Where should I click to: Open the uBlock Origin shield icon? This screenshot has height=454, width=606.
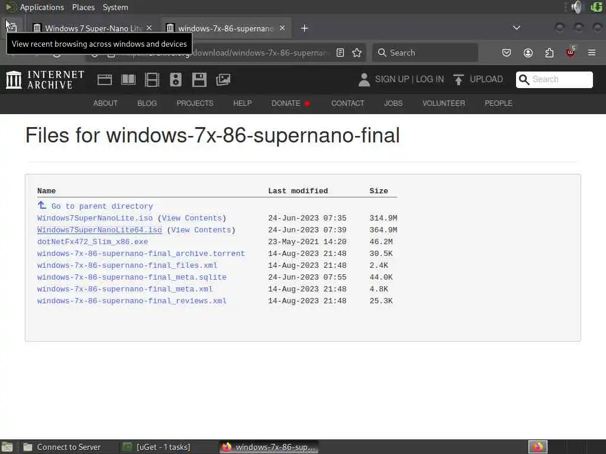click(570, 52)
